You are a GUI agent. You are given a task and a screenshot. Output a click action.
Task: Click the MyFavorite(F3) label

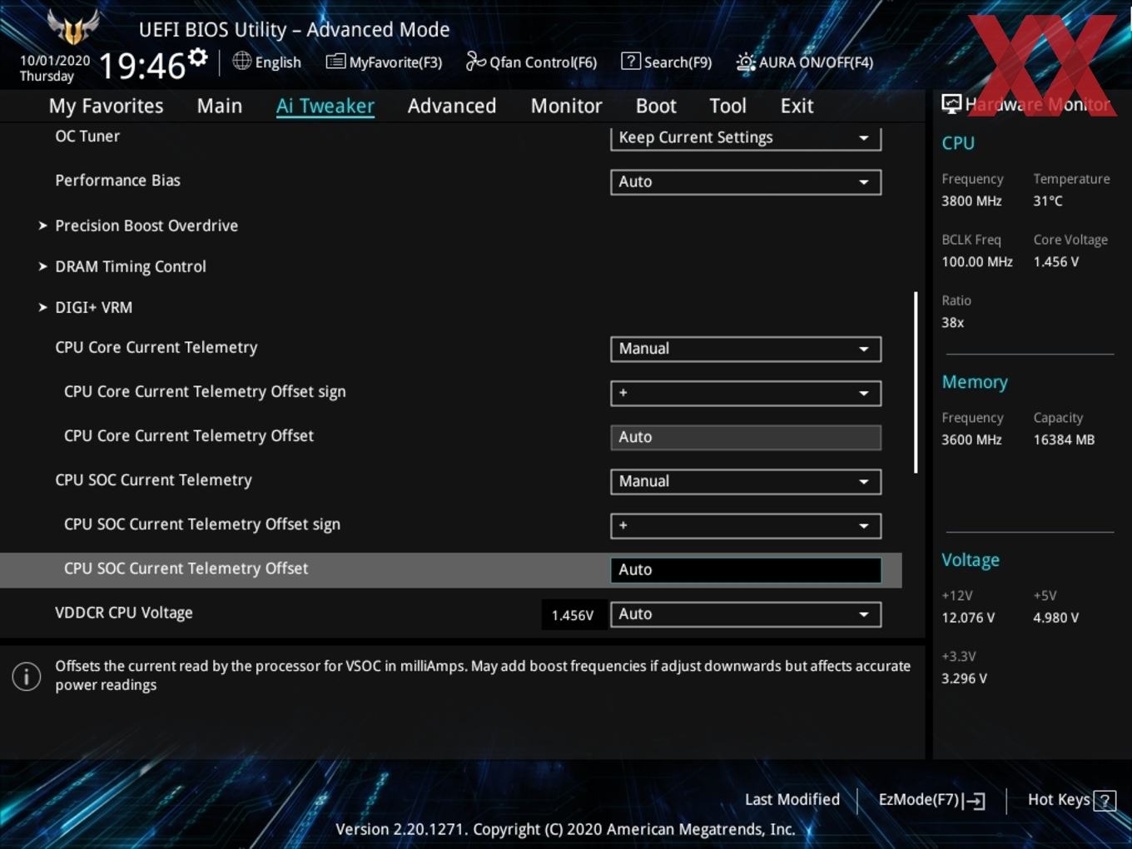pyautogui.click(x=395, y=62)
